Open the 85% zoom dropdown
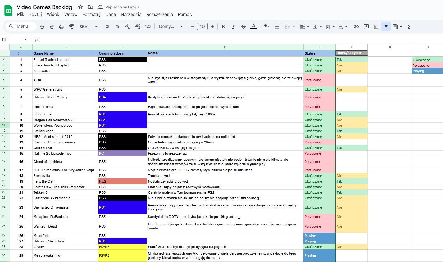This screenshot has height=262, width=443. tap(88, 27)
